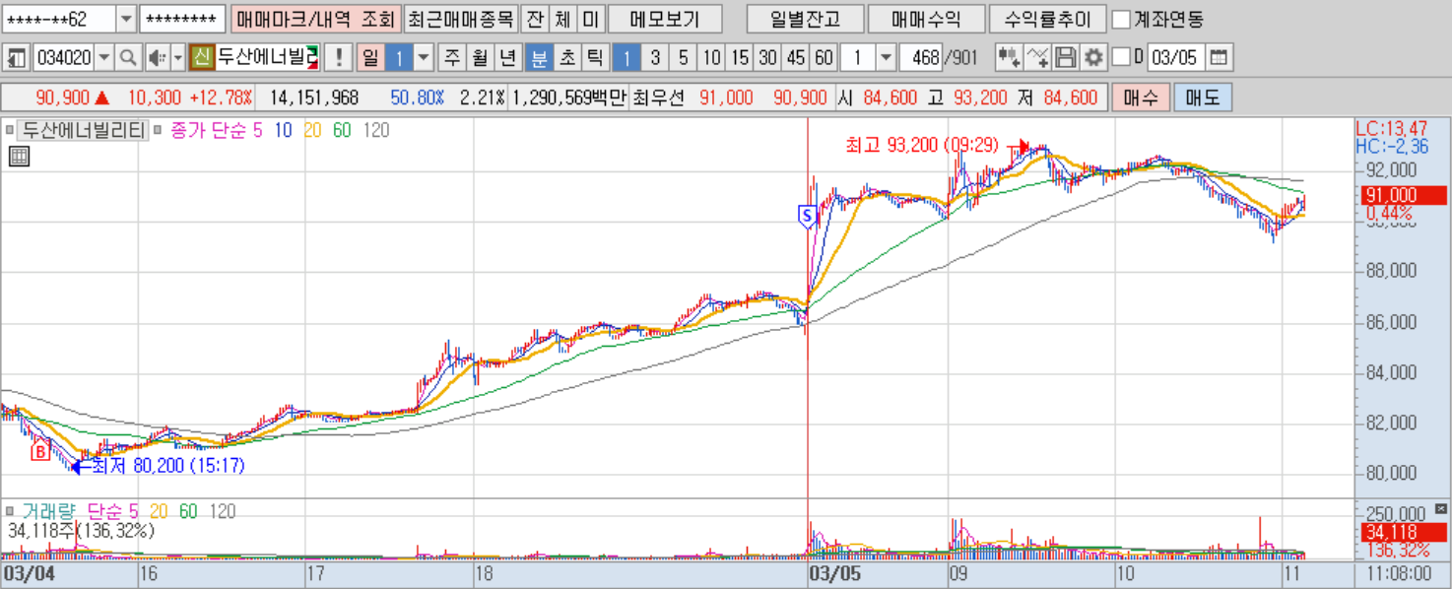The image size is (1452, 589).
Task: Select 60-minute interval
Action: pos(825,57)
